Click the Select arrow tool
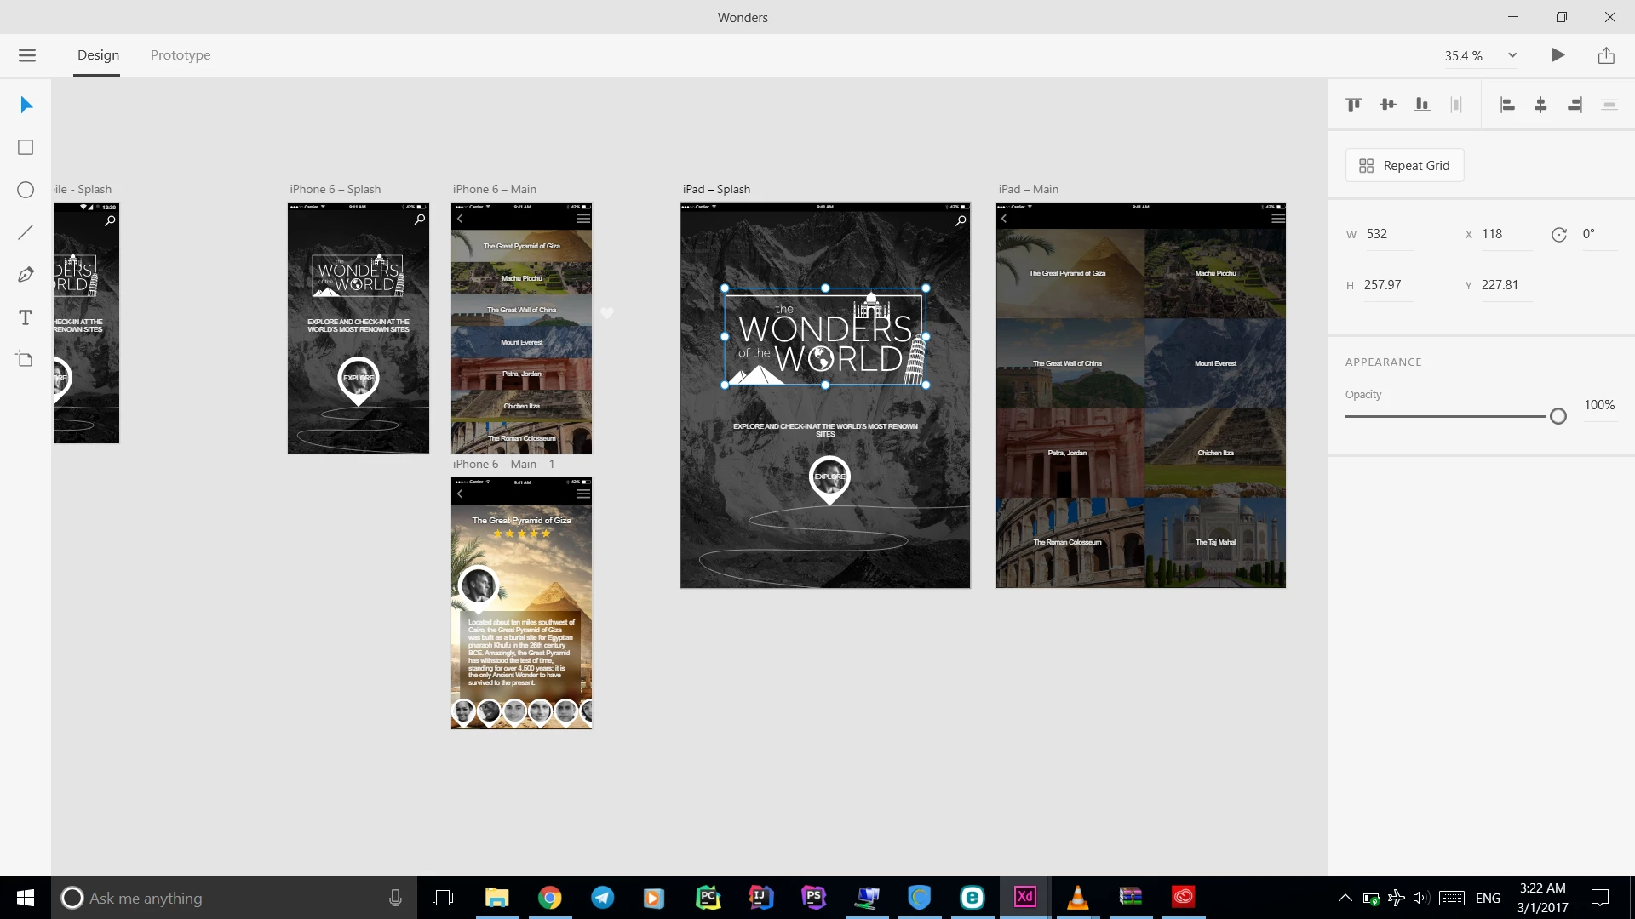The image size is (1635, 919). (26, 105)
